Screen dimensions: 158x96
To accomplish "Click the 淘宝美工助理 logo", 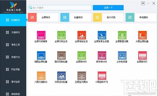I will [13, 7].
